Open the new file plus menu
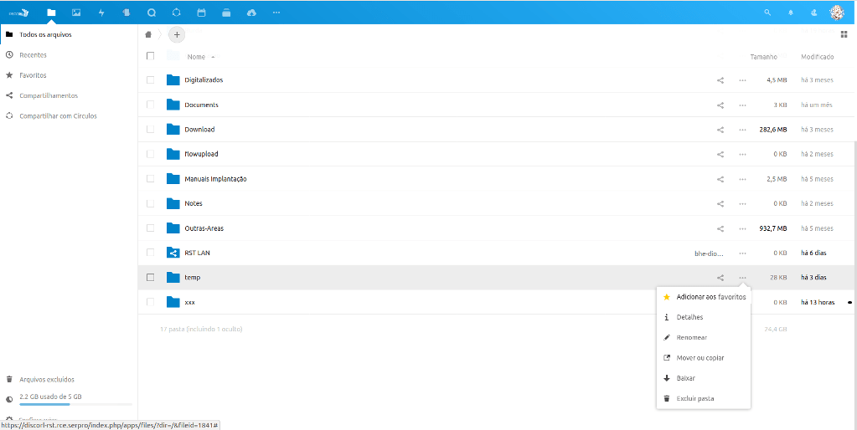The image size is (857, 430). click(177, 34)
